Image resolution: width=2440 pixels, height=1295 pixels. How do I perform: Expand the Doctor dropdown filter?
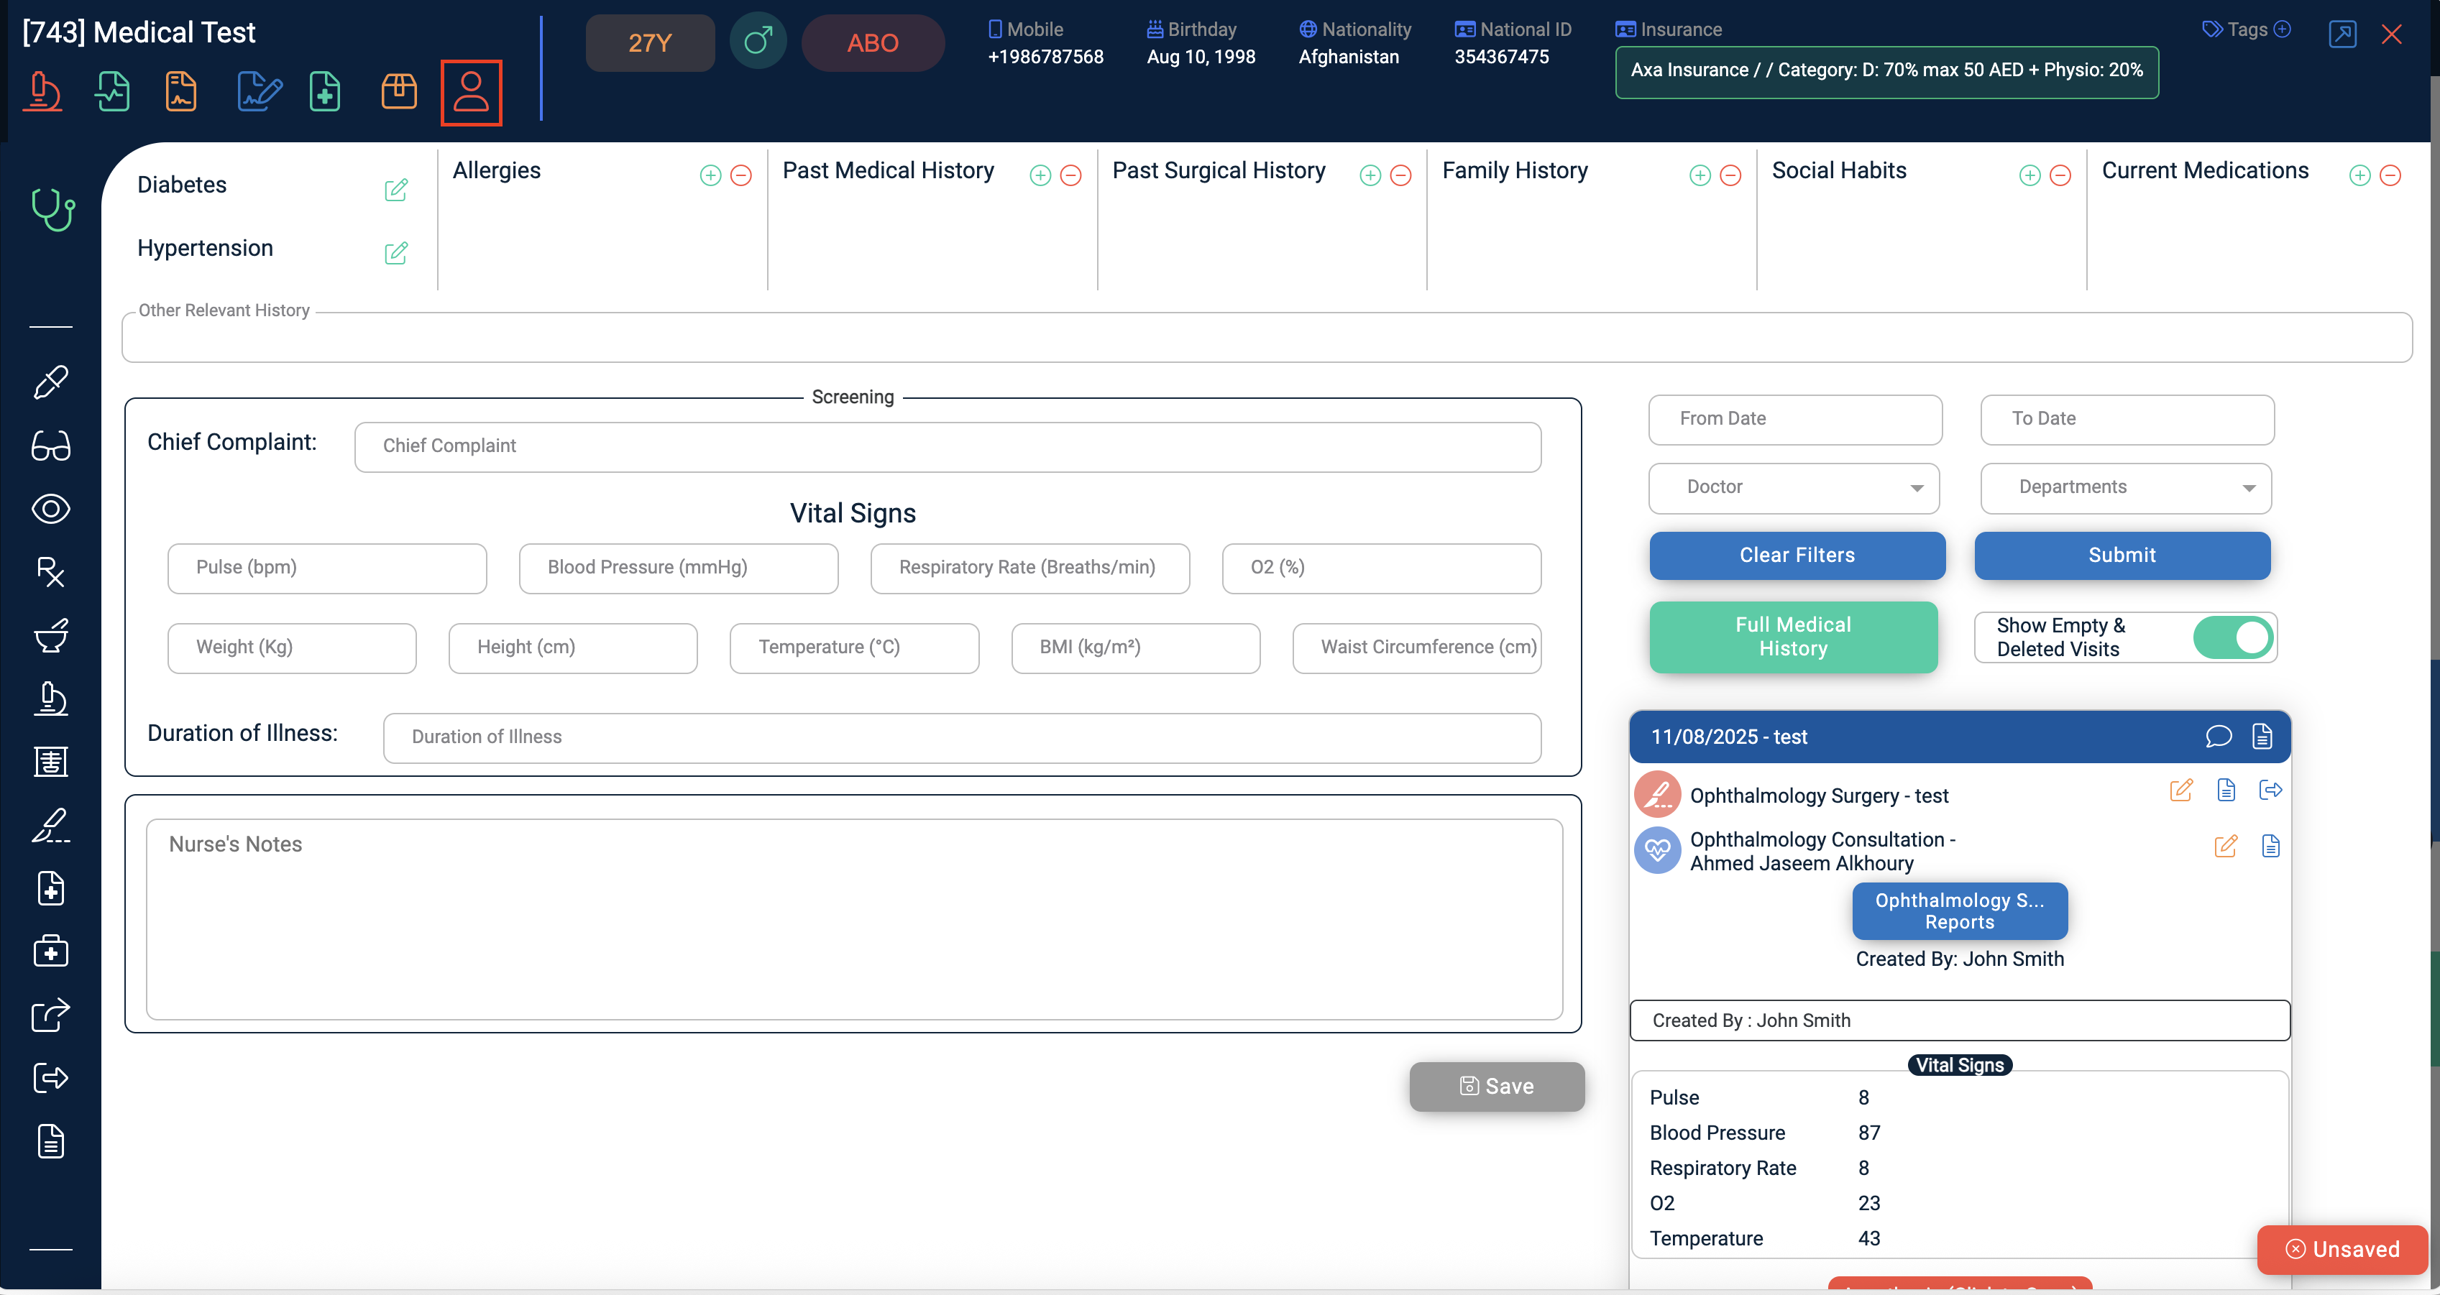[x=1794, y=487]
